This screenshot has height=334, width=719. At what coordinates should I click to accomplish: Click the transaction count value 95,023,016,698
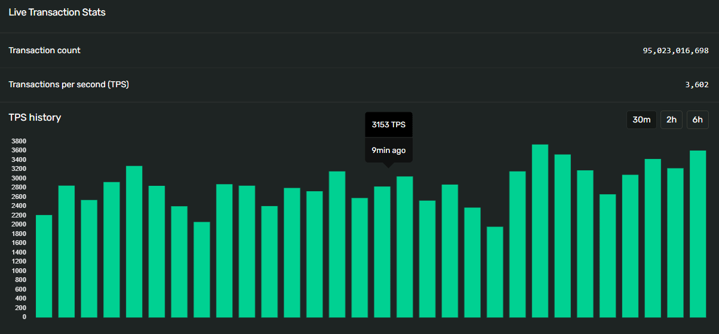(x=675, y=51)
